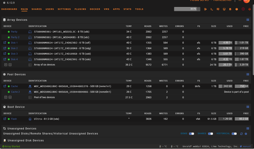This screenshot has width=254, height=149.
Task: Browse Disk 2 via its open-link icon
Action: 5,48
